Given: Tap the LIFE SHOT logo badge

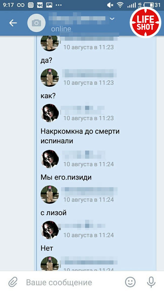Looking at the screenshot, I should coord(145,23).
